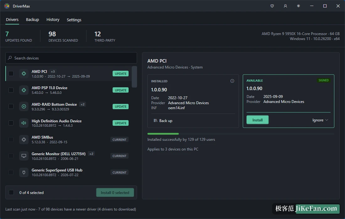The height and width of the screenshot is (219, 345).
Task: Click the AMD PSP 11.0 Device chip icon
Action: 24,90
